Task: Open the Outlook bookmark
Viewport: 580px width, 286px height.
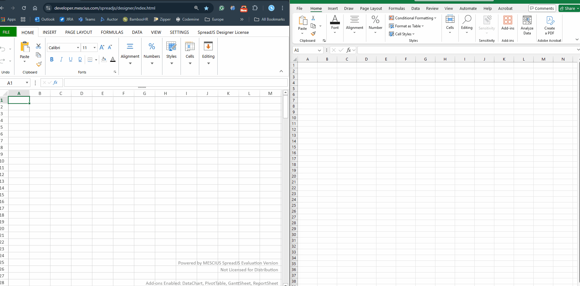Action: (45, 19)
